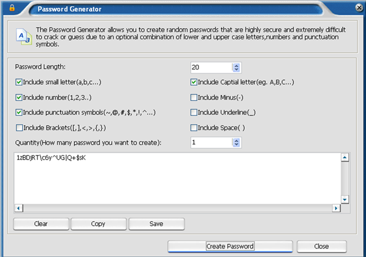This screenshot has width=366, height=257.
Task: Enable Include Space checkbox
Action: click(x=194, y=128)
